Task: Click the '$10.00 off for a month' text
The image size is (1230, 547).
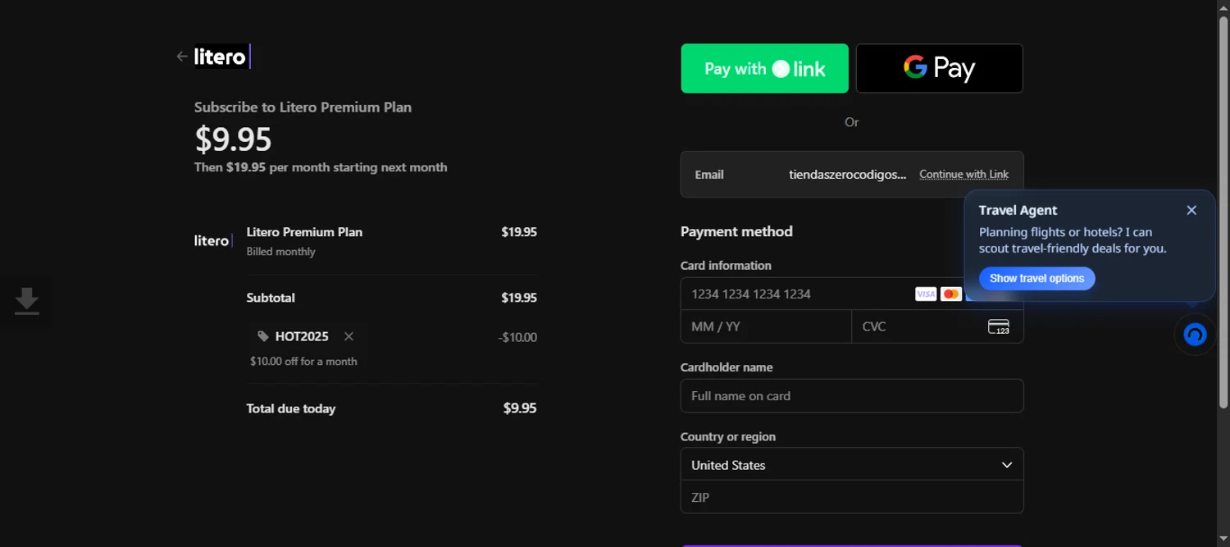Action: pyautogui.click(x=303, y=361)
